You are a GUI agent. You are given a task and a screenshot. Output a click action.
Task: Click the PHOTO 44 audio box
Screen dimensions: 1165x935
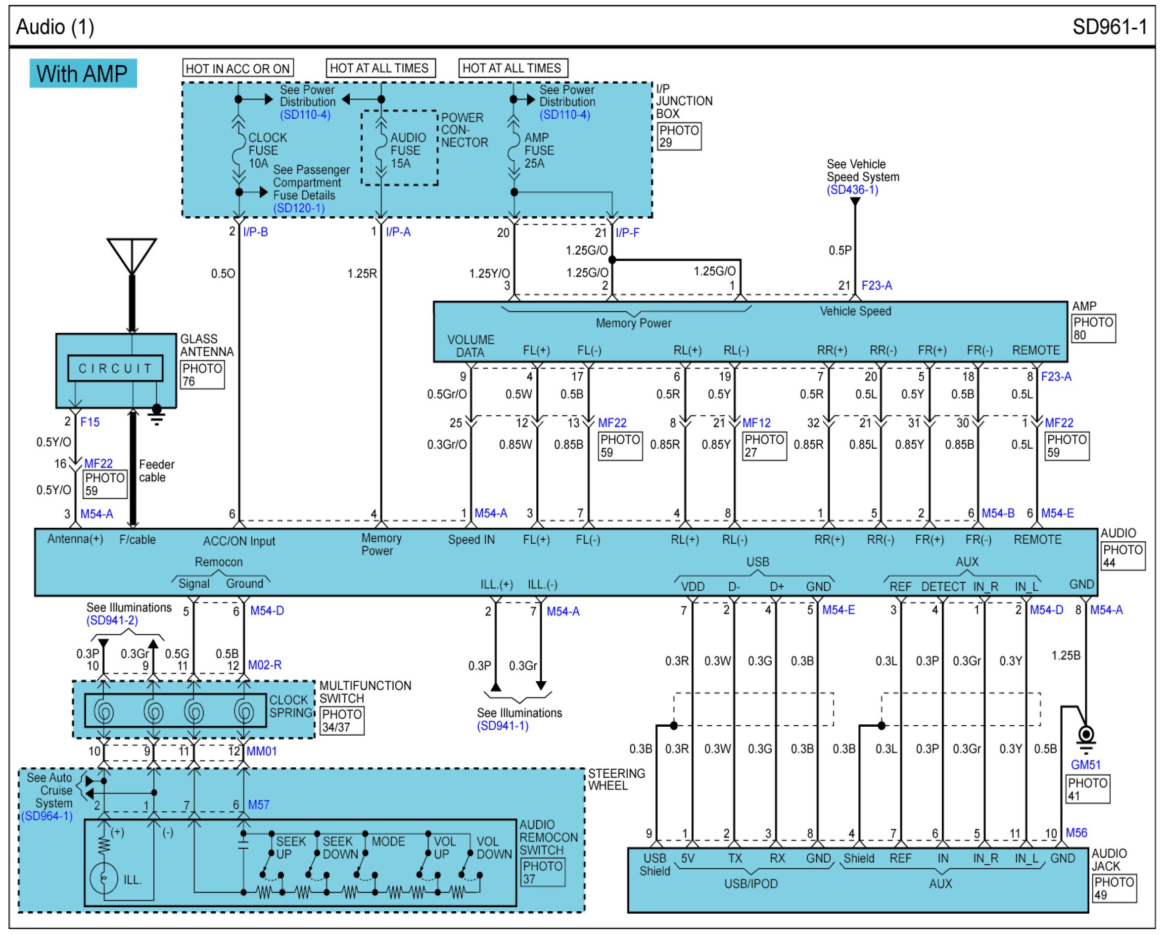(x=1123, y=556)
